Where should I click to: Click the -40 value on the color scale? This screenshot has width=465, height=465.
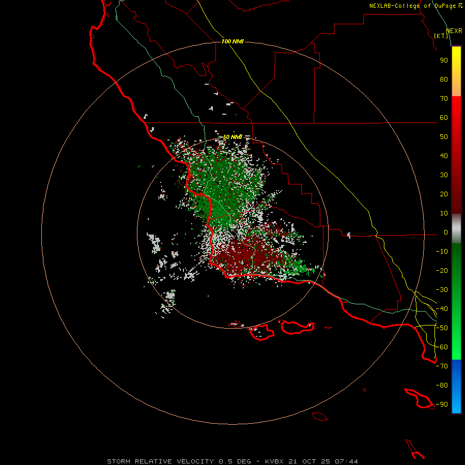tap(442, 309)
